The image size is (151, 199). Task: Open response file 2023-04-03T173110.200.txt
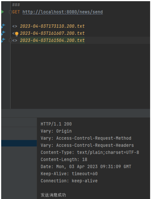pos(52,26)
